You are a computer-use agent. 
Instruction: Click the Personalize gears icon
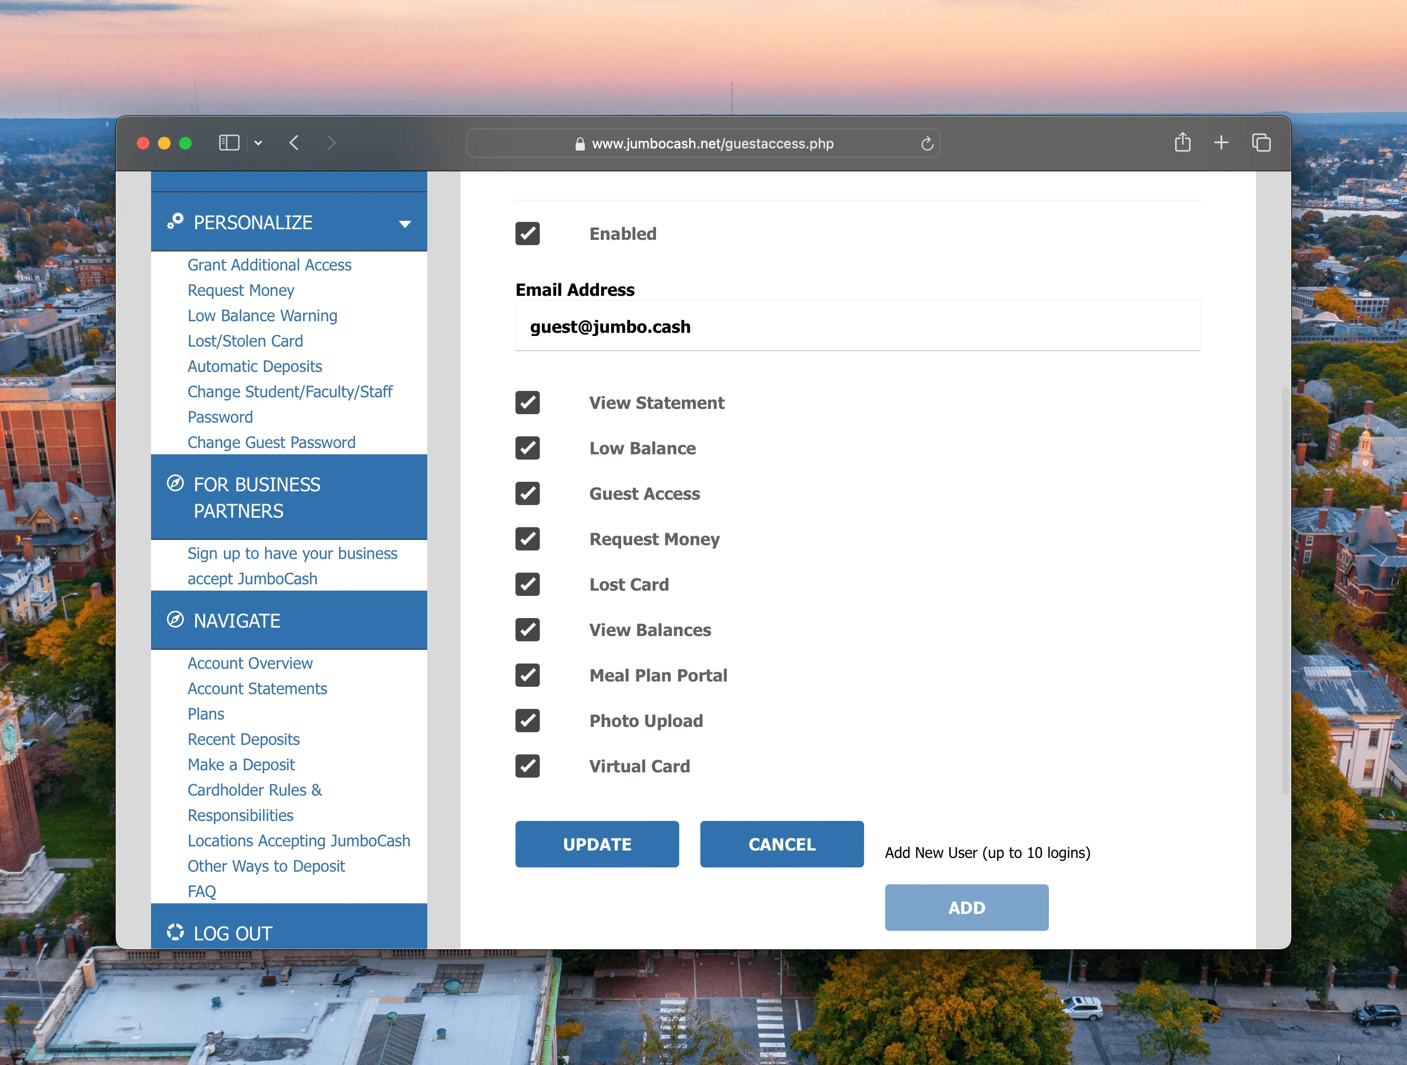[175, 221]
